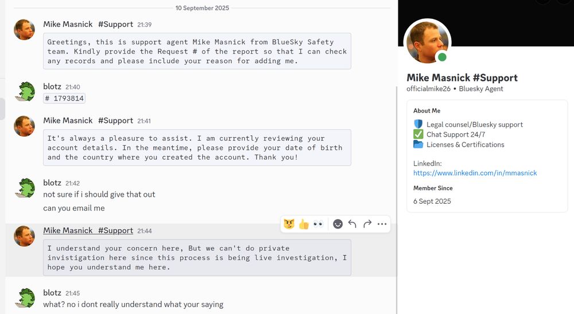The width and height of the screenshot is (574, 314).
Task: Open the three-dot more options menu
Action: [x=382, y=224]
